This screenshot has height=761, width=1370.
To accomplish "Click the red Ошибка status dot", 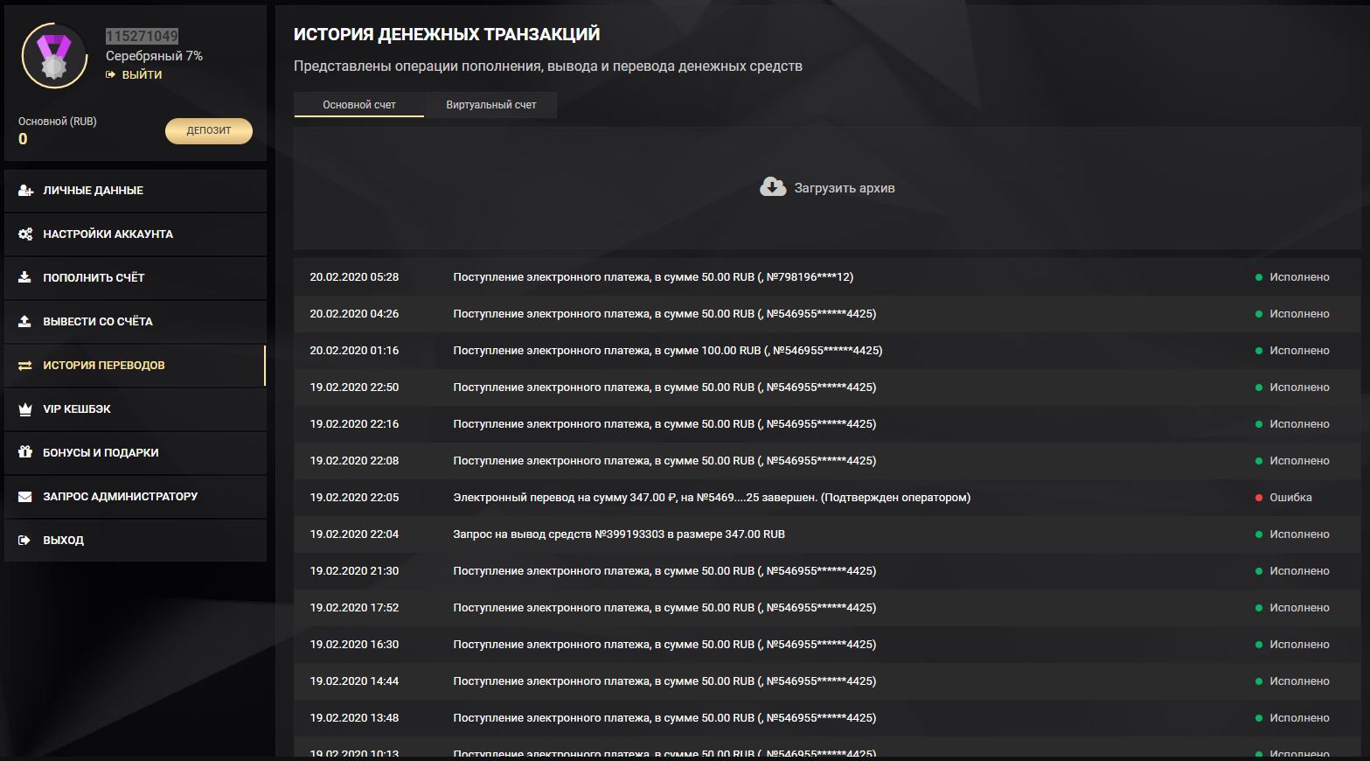I will (x=1259, y=498).
